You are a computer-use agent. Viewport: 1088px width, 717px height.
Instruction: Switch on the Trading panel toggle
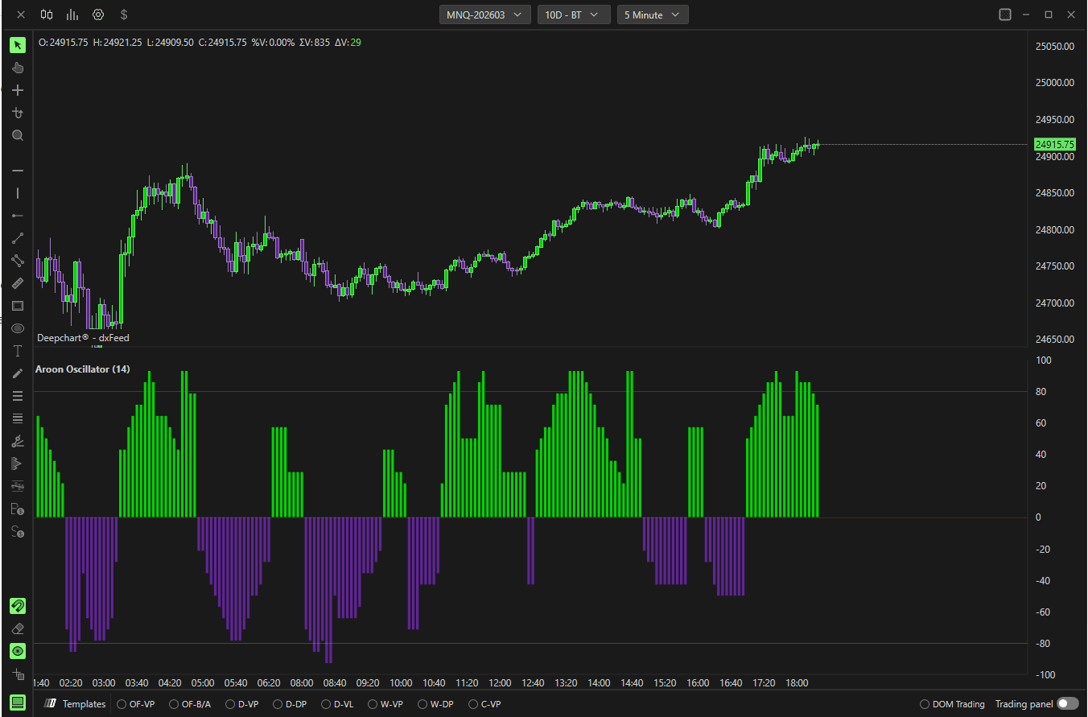coord(1068,703)
